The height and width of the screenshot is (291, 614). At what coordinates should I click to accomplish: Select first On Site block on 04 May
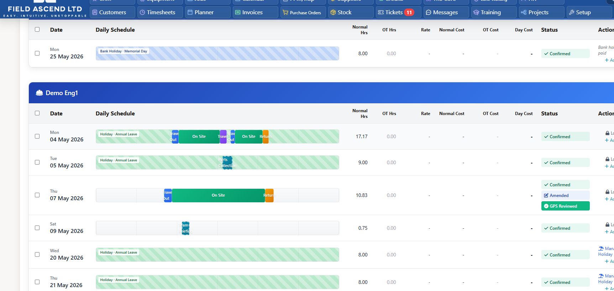coord(199,136)
